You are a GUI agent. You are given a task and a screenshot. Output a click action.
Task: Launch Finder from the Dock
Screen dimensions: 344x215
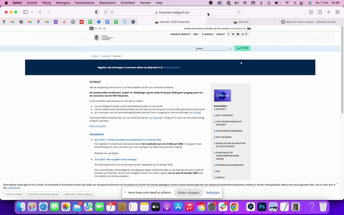pos(21,207)
